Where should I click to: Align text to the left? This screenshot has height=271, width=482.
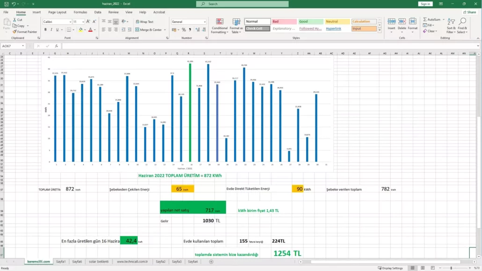point(103,30)
